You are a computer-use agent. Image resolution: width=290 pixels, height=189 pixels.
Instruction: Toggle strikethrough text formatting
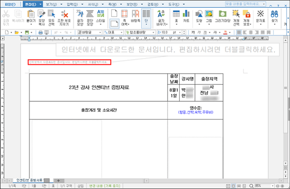coord(215,32)
